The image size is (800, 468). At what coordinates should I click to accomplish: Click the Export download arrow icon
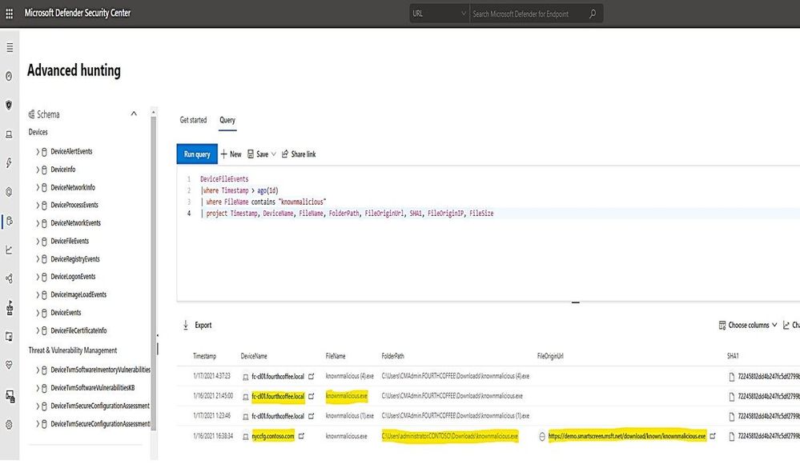click(x=186, y=325)
